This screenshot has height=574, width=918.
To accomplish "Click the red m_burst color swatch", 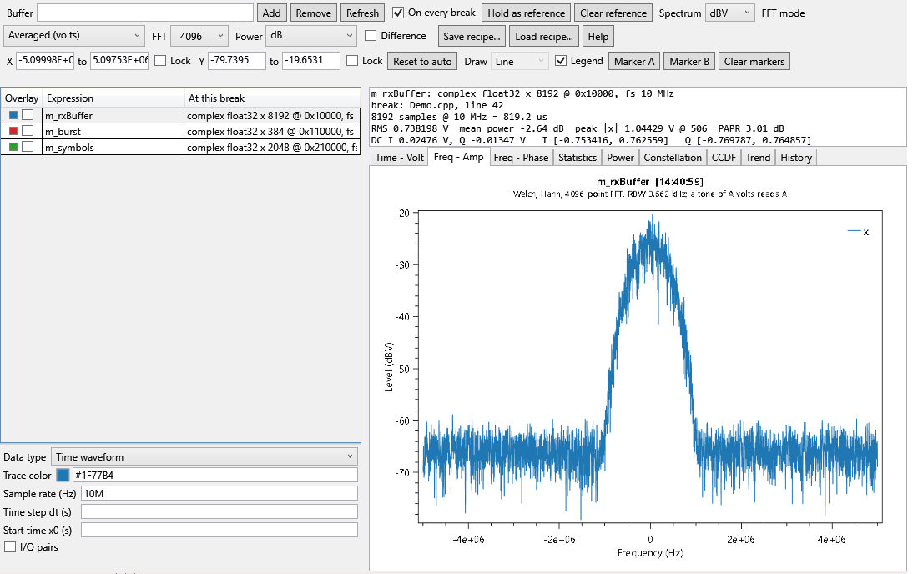I will point(13,131).
